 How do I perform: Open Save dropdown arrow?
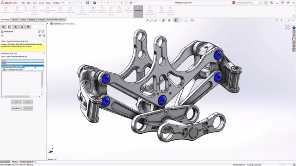point(91,3)
